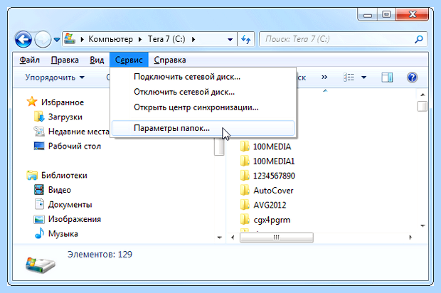Screen dimensions: 441x293
Task: Select the AutoCover folder
Action: 273,191
